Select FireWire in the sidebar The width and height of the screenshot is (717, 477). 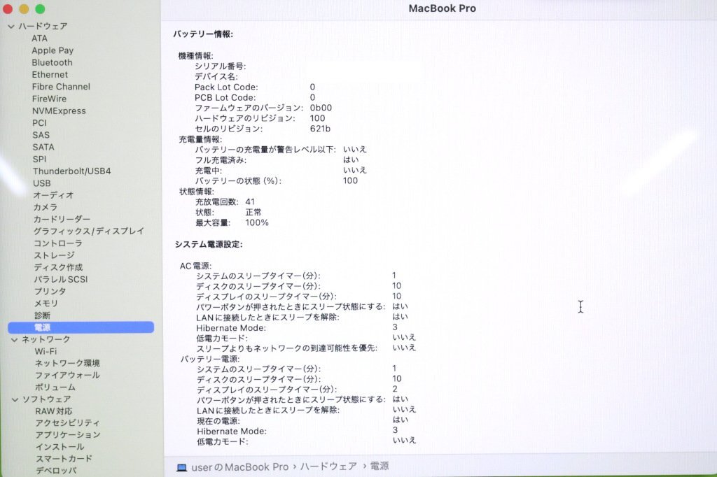pyautogui.click(x=50, y=99)
